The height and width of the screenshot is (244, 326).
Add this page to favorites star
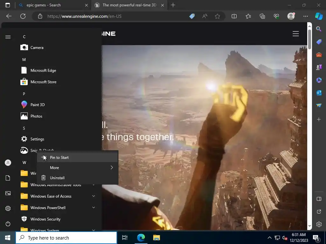coord(217,16)
